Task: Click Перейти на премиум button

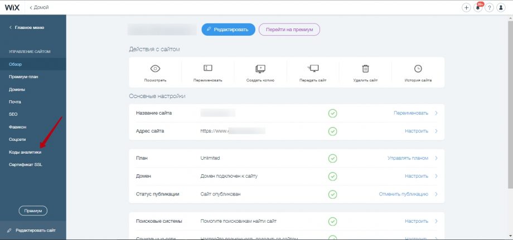Action: click(x=289, y=29)
